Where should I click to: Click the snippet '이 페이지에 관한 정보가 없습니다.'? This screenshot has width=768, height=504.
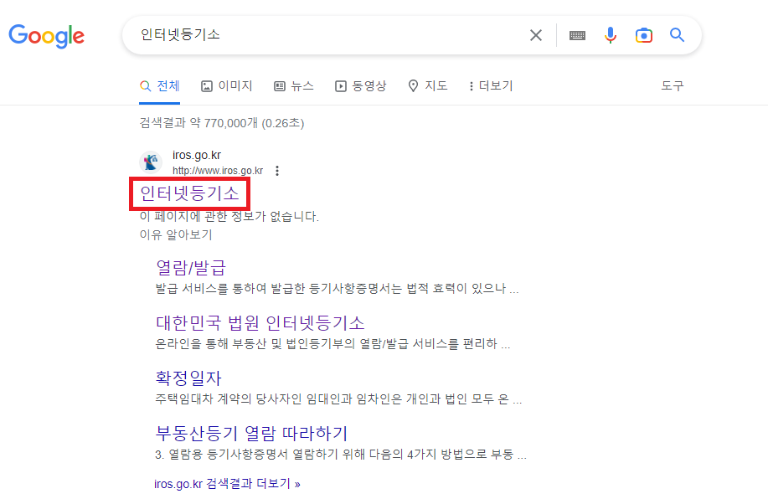[x=229, y=216]
